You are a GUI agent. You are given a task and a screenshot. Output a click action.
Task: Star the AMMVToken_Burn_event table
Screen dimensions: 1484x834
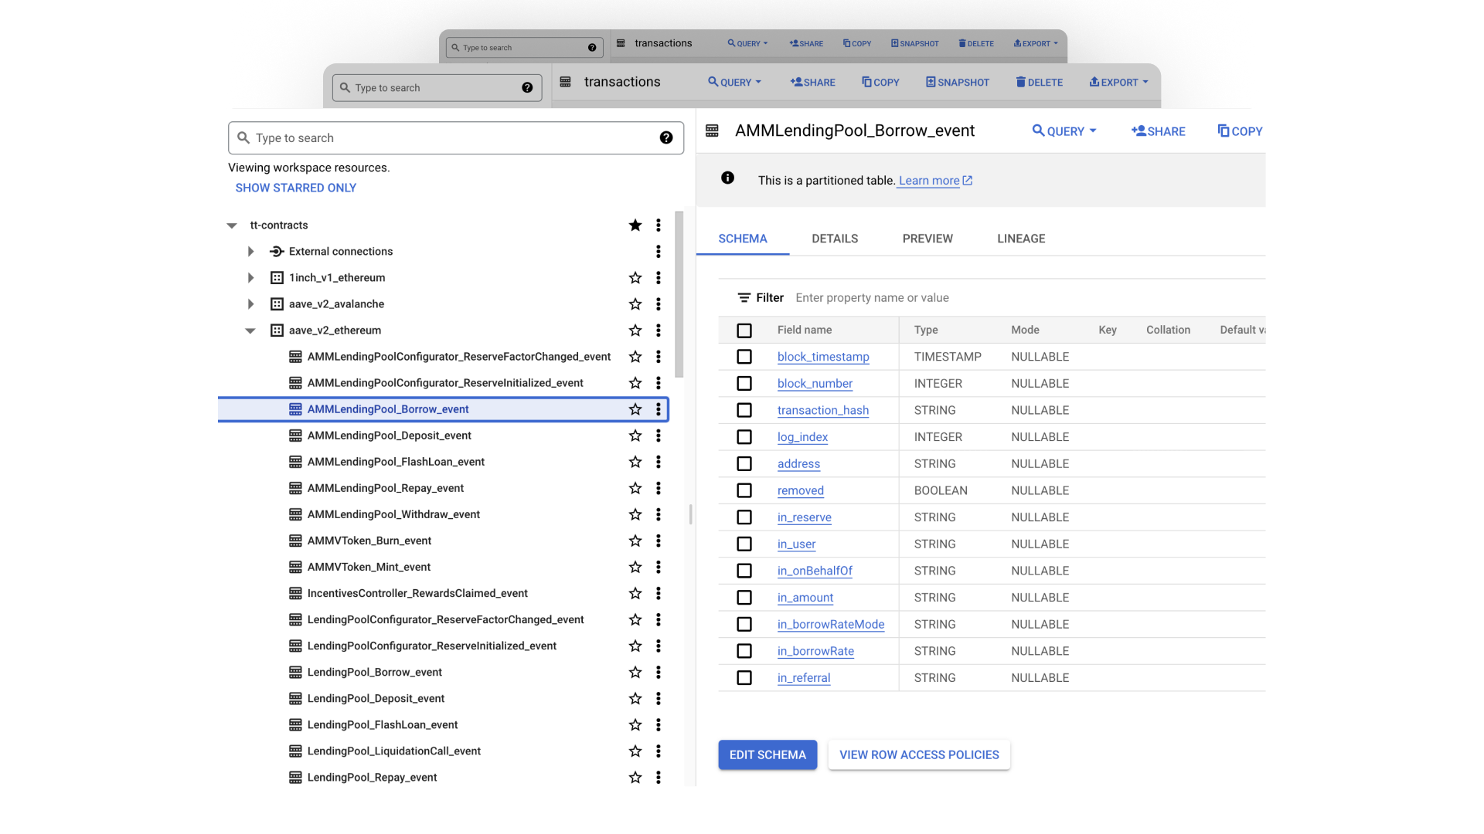(635, 541)
